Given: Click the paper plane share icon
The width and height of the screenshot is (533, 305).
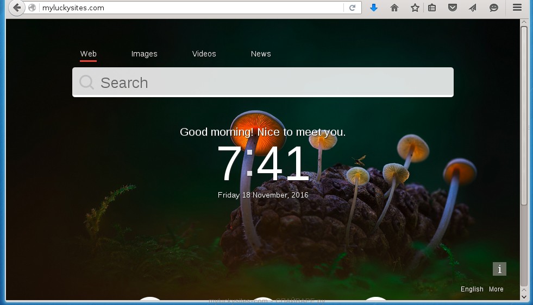Looking at the screenshot, I should coord(473,8).
